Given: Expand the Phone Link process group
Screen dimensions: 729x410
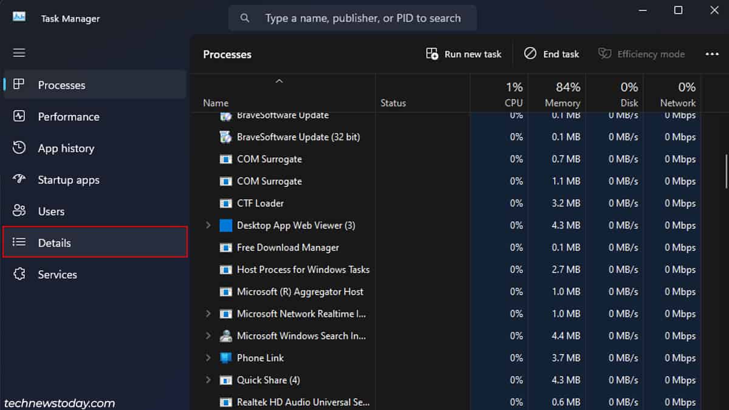Looking at the screenshot, I should (208, 358).
